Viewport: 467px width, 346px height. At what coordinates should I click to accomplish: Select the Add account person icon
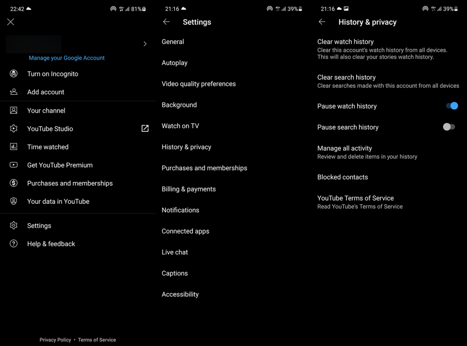coord(14,92)
